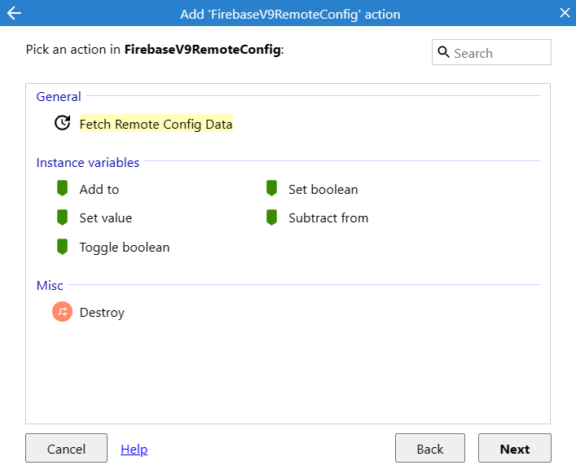Viewport: 576px width, 474px height.
Task: Click the Fetch Remote Config Data clock icon
Action: (x=63, y=123)
